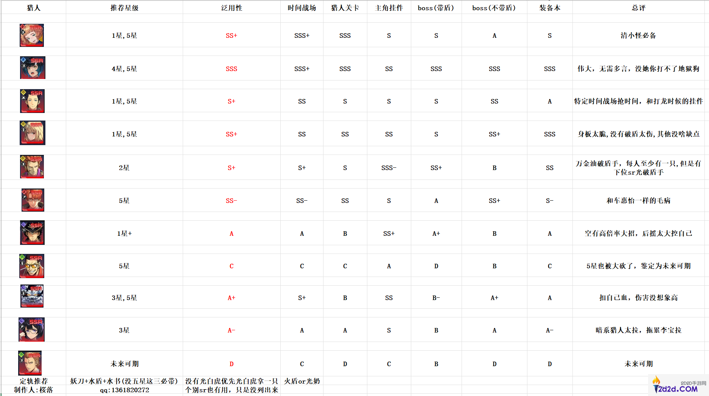Select the D cell under boss(带盾)
709x396 pixels.
(x=436, y=266)
